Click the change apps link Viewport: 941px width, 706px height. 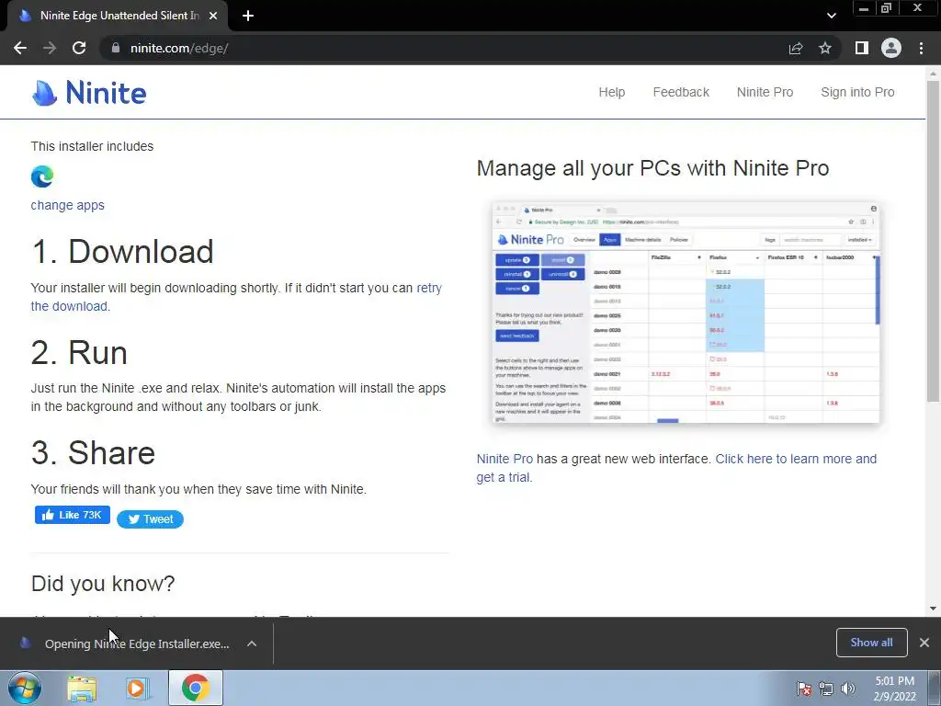[x=67, y=205]
